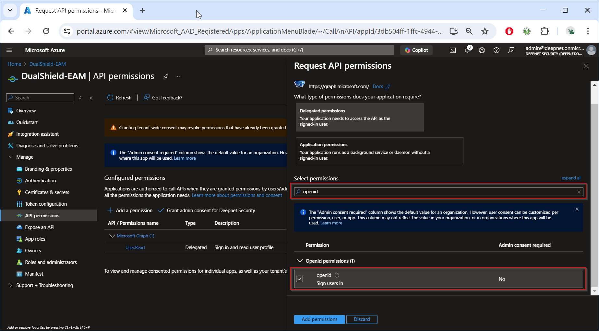Collapse the OpenId permissions group
Screen dimensions: 599x331
[300, 261]
